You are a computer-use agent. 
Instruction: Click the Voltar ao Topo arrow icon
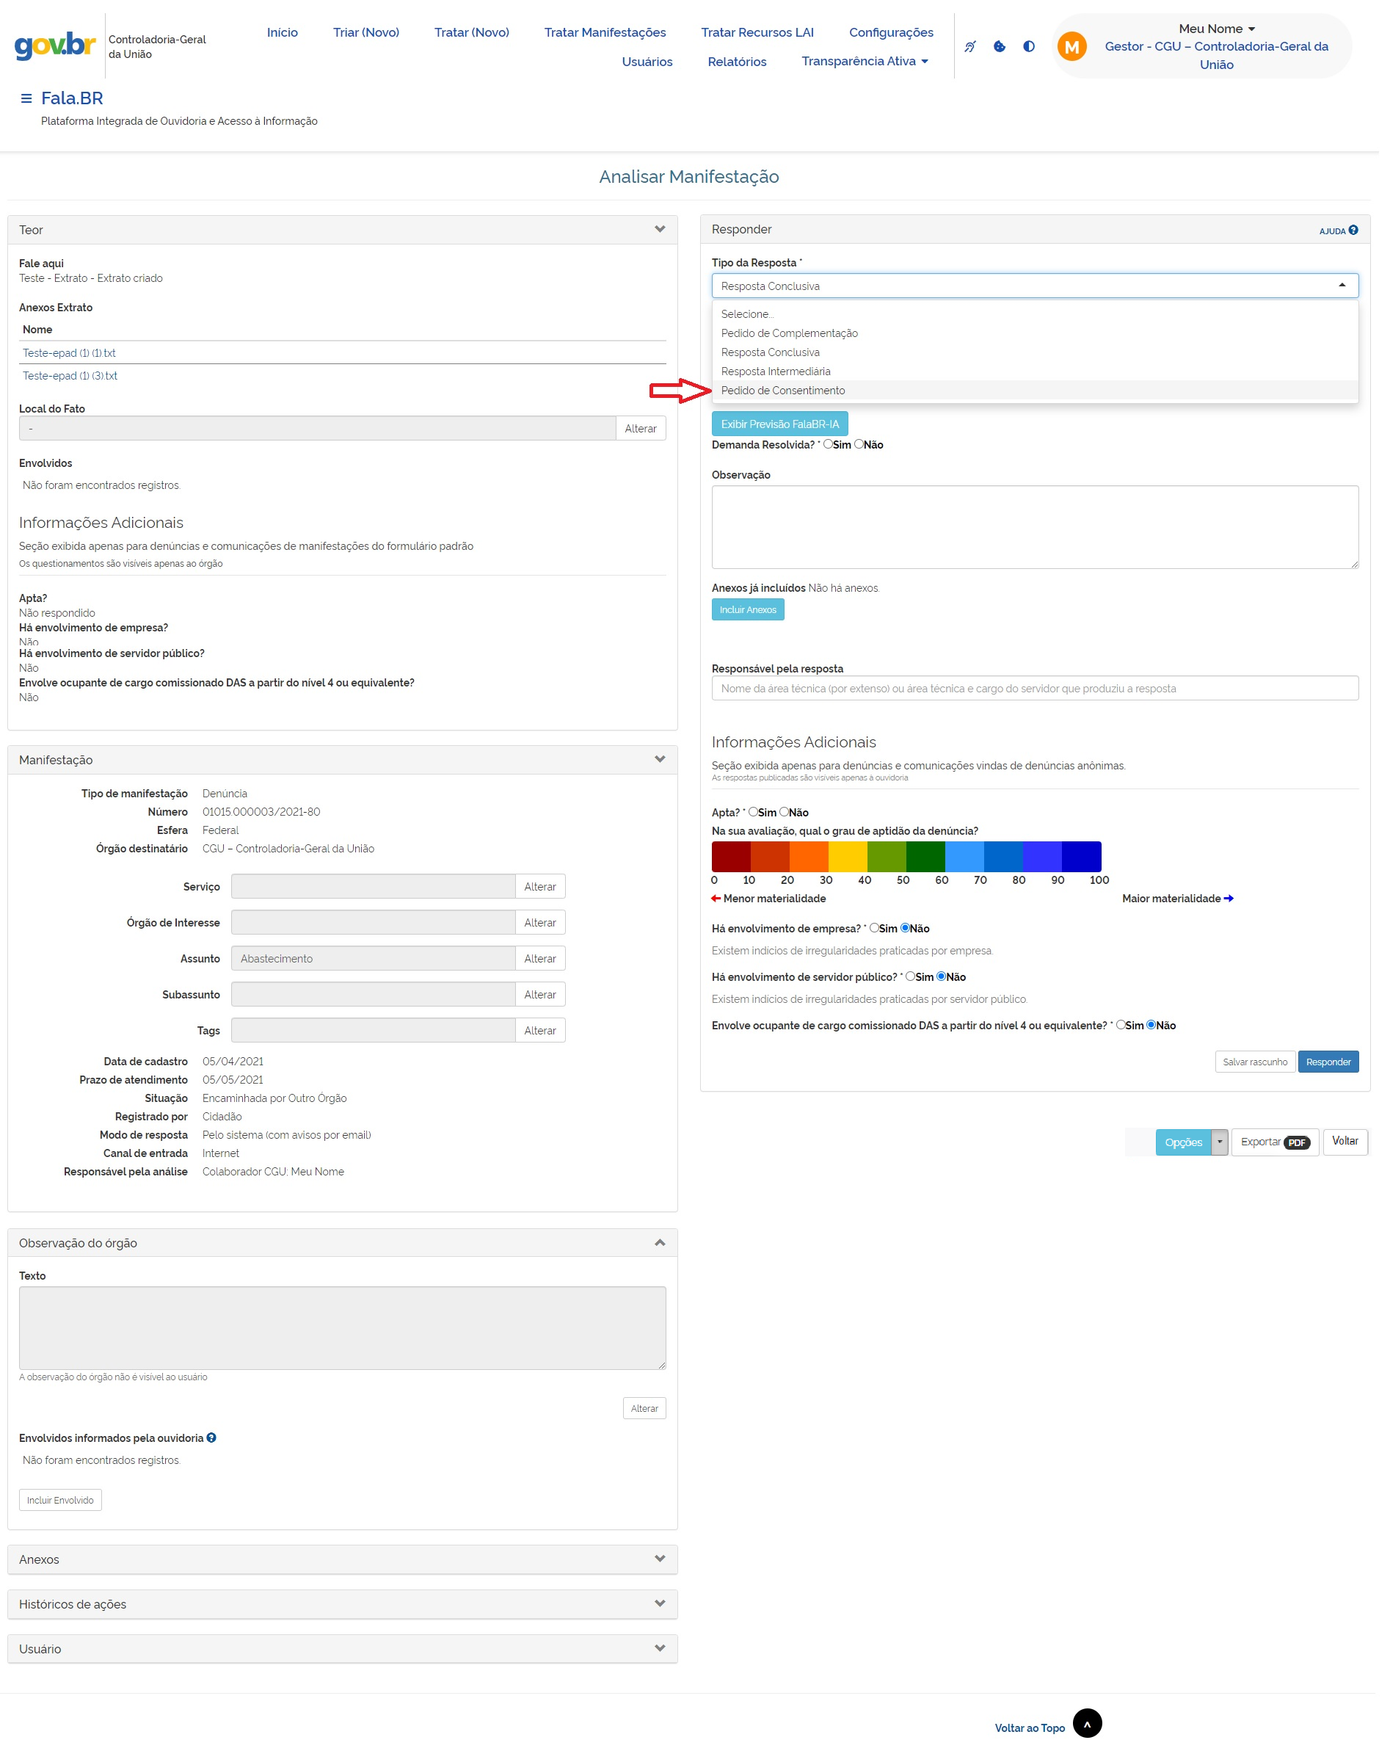click(x=1086, y=1722)
